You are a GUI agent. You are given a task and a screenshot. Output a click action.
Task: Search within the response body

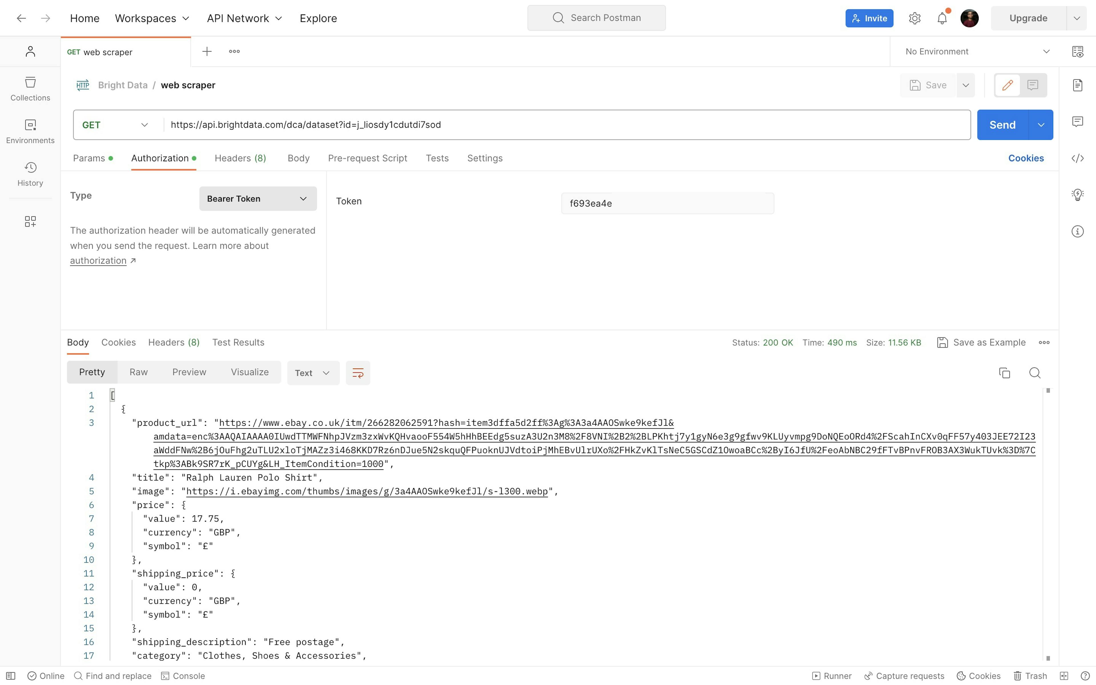1034,373
